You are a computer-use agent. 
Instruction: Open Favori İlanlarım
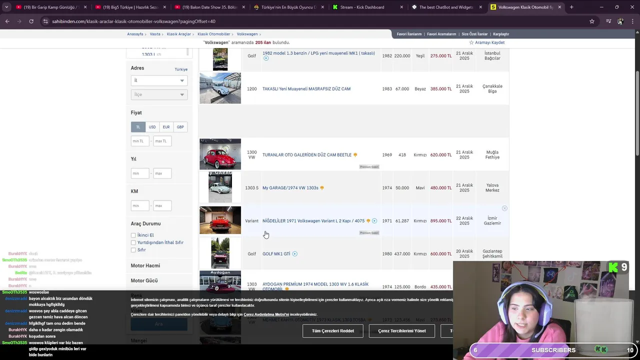pos(409,34)
